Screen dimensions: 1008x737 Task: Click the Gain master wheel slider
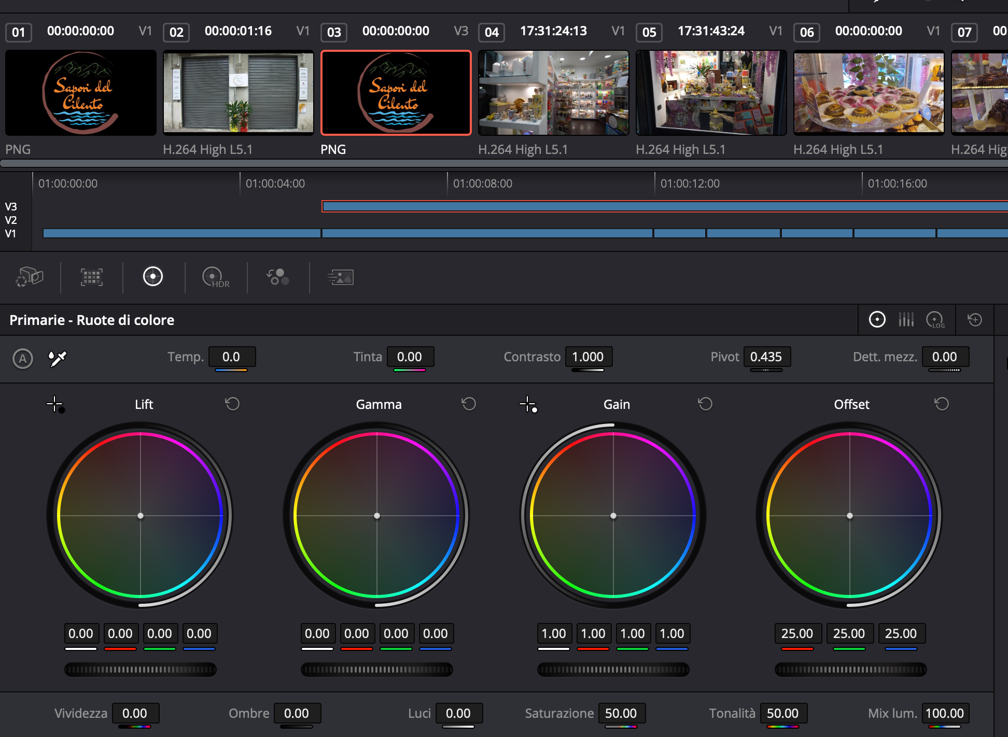(613, 670)
